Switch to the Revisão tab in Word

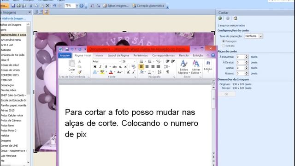coord(183,55)
